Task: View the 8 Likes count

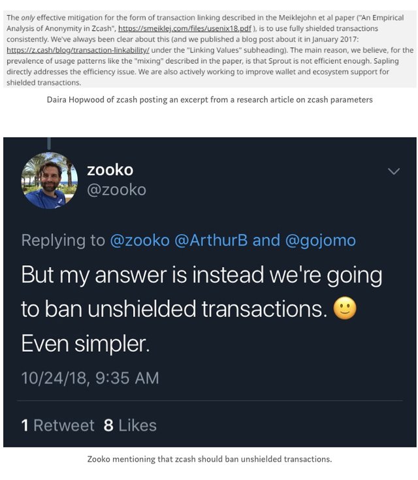Action: coord(130,425)
